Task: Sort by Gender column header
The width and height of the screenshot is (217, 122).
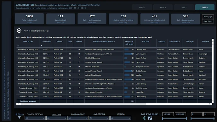Action: coord(79,41)
